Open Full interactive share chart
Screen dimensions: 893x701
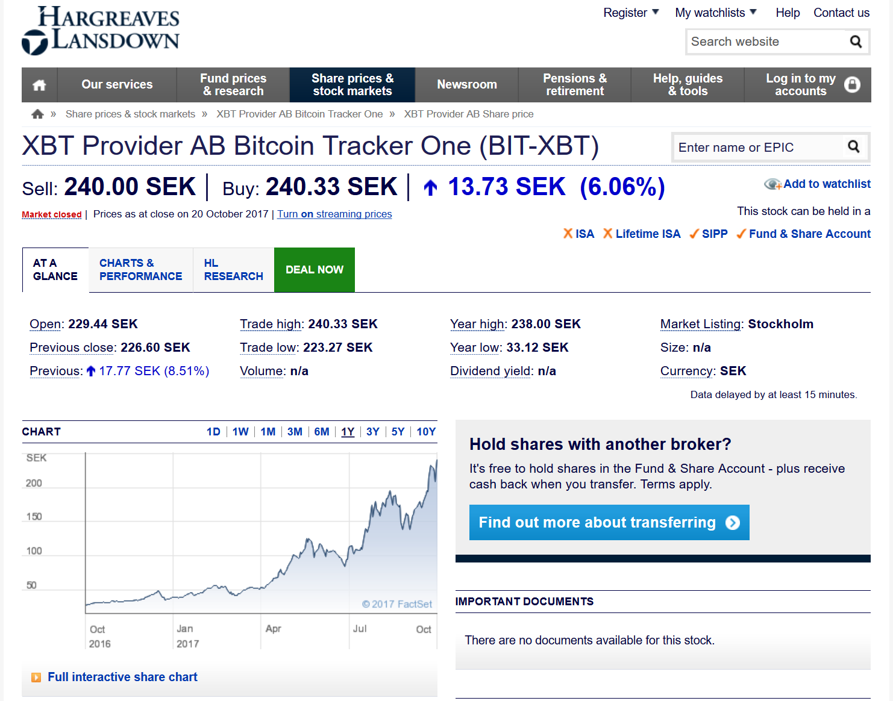click(122, 678)
